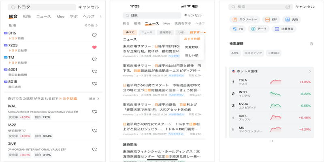Click the US flag icon by ホット米国株

tap(234, 71)
